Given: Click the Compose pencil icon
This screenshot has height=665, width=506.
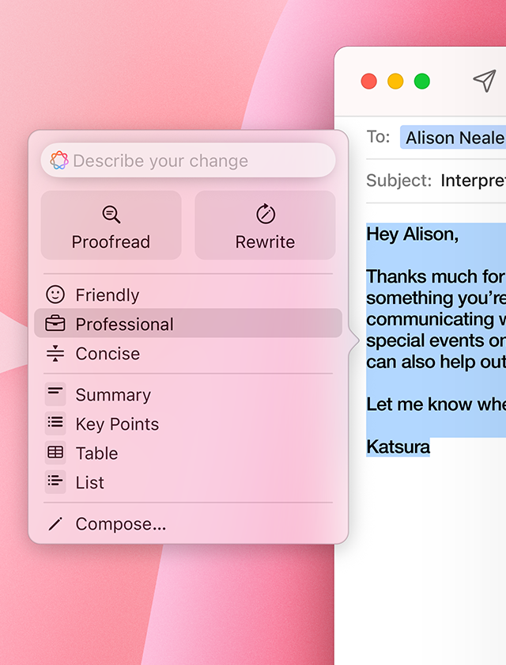Looking at the screenshot, I should 55,523.
